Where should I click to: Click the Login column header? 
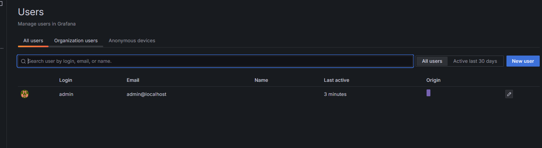(x=66, y=80)
